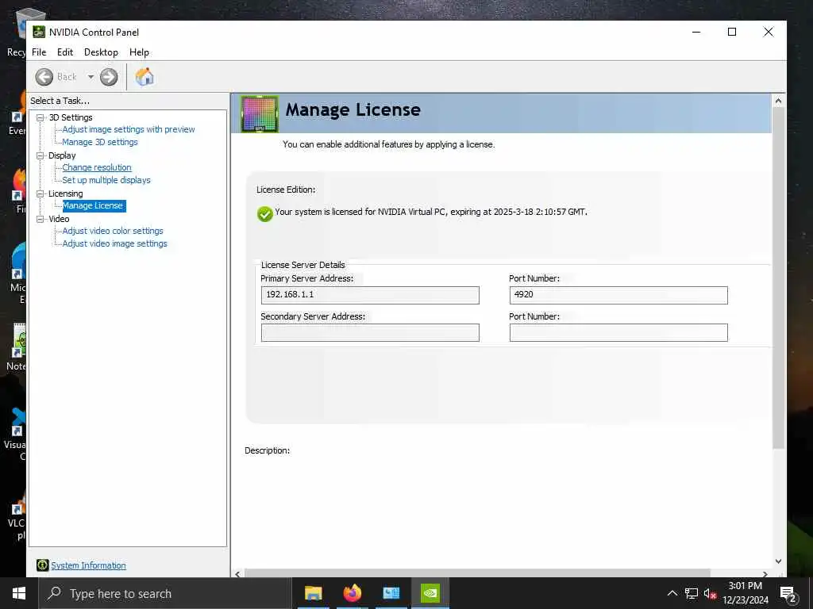Open the Edit menu
Screen dimensions: 813x609
(x=65, y=52)
